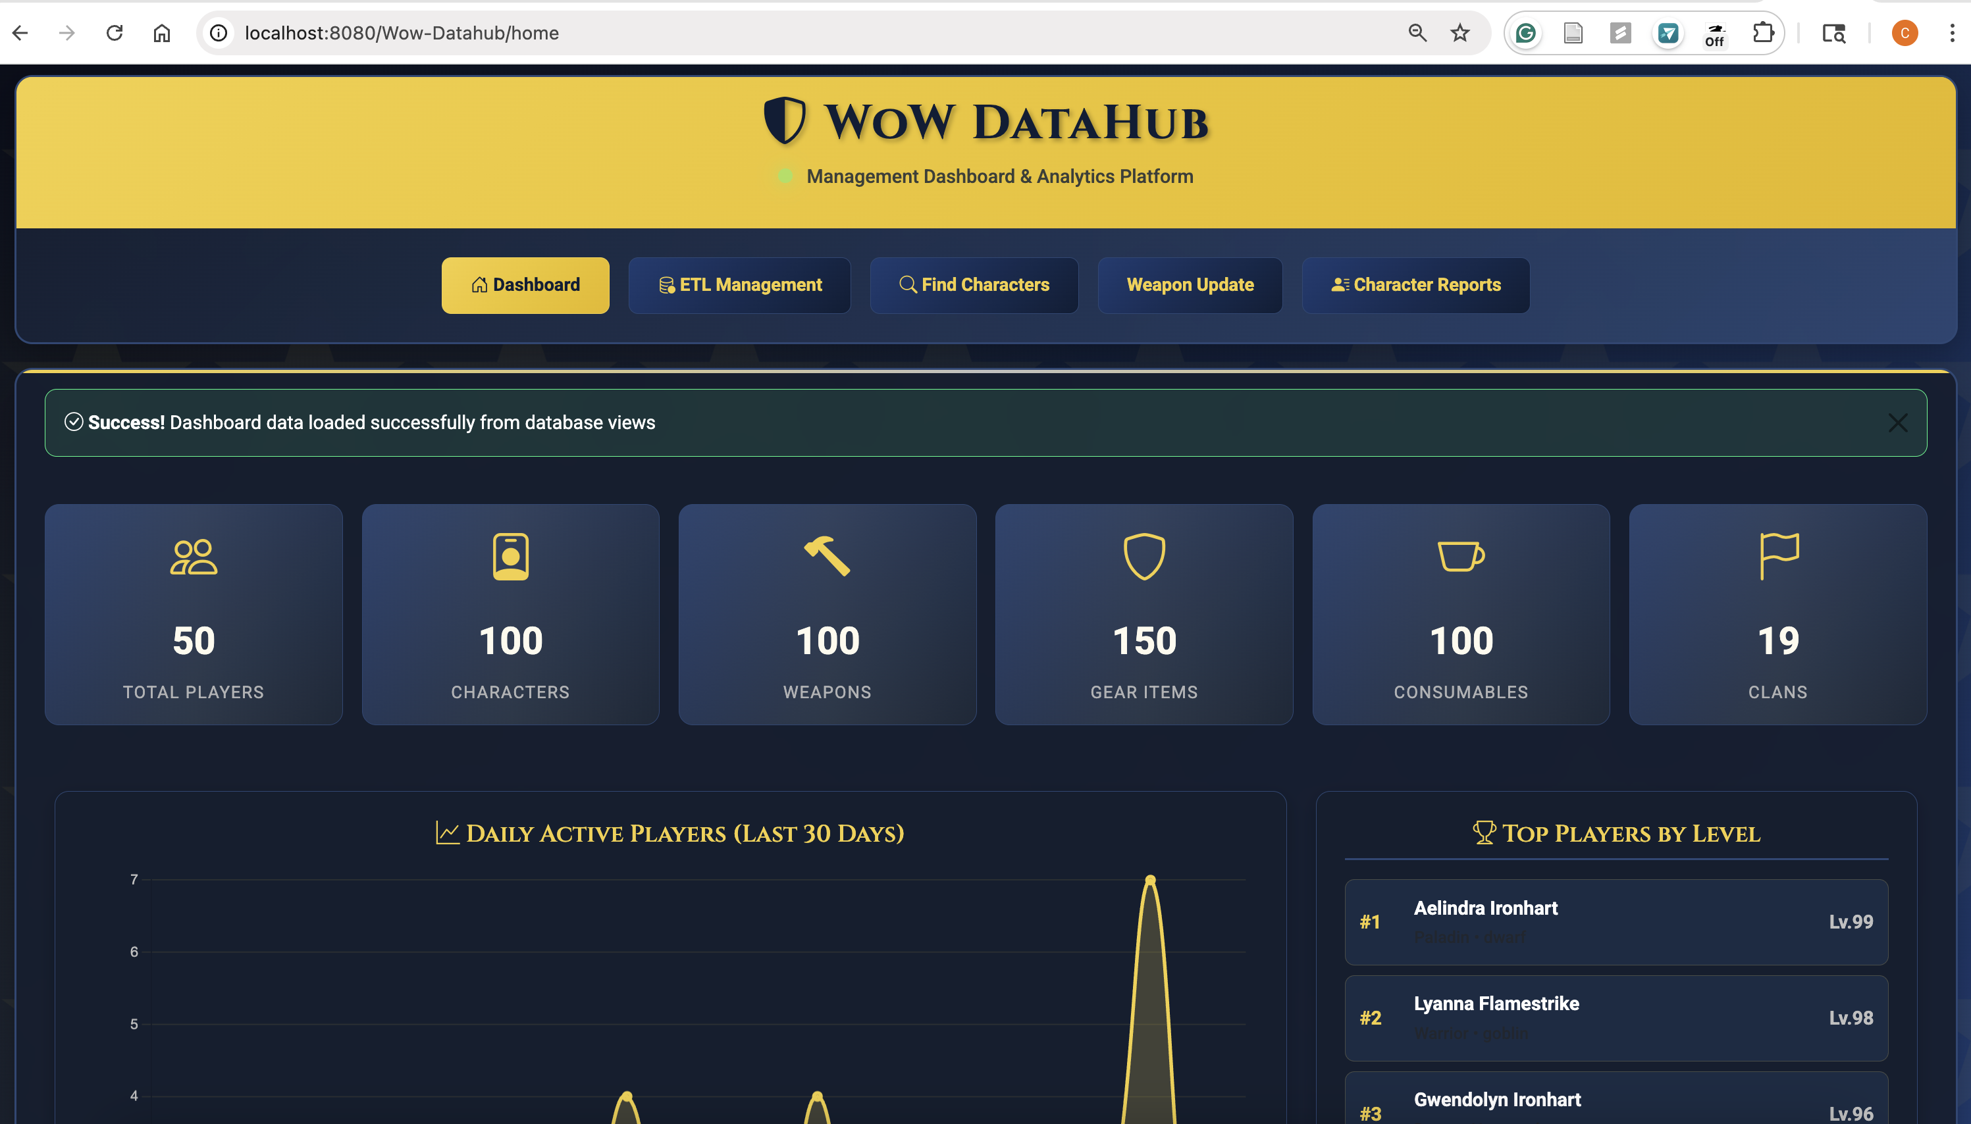The image size is (1971, 1124).
Task: Open the orange profile avatar C
Action: (x=1905, y=33)
